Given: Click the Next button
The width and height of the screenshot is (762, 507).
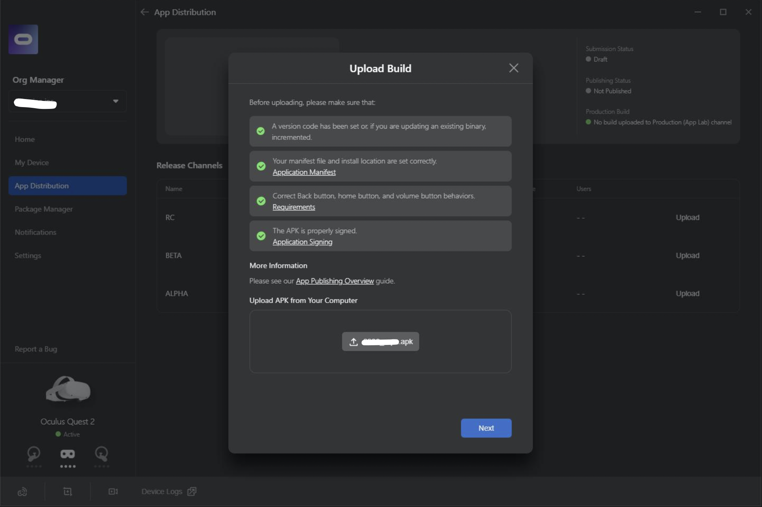Looking at the screenshot, I should [486, 428].
